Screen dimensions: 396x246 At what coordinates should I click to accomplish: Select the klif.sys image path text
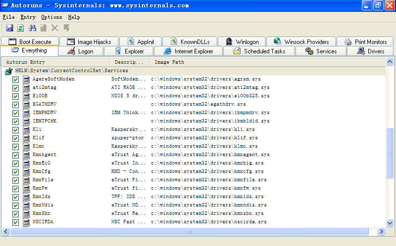[x=204, y=138]
